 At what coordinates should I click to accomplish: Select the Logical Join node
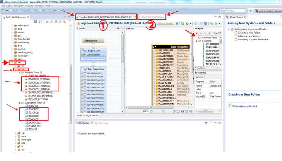pos(93,50)
